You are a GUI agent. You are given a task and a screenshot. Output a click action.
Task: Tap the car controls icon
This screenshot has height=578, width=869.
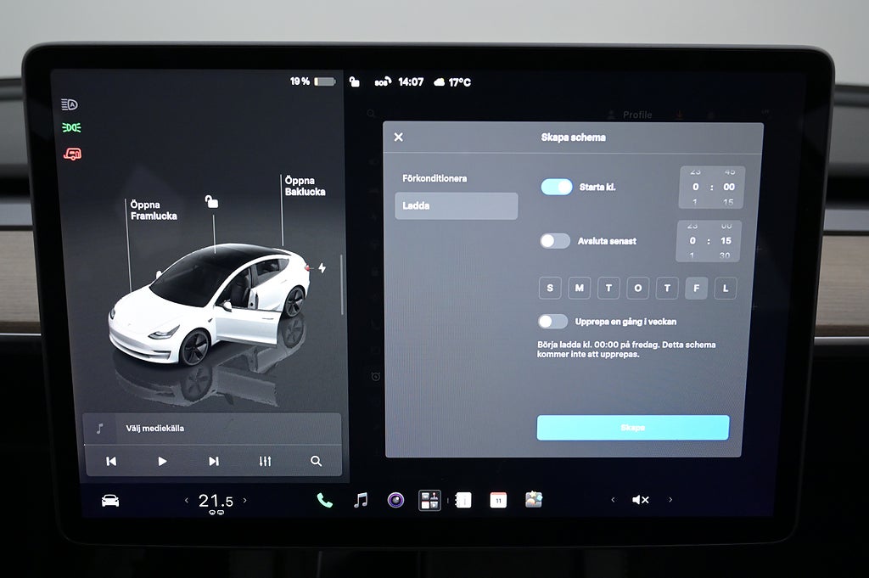[110, 501]
